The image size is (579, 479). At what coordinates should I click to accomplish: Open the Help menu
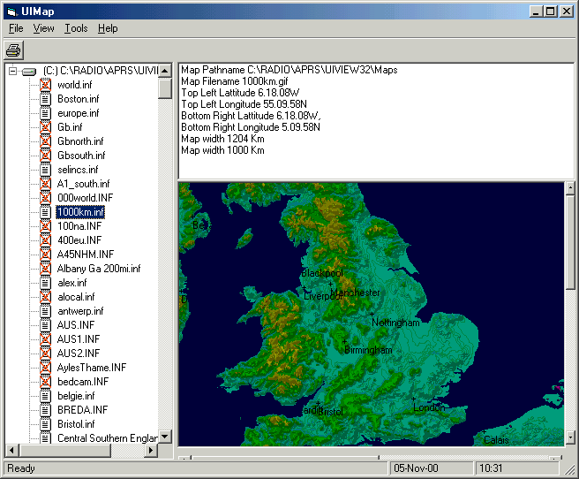coord(108,28)
